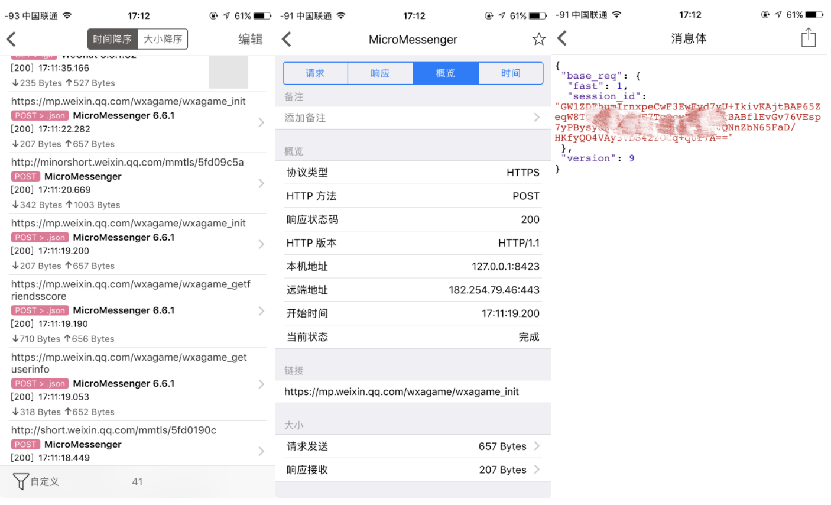Go back from the MicroMessenger detail screen
This screenshot has width=831, height=505.
287,40
